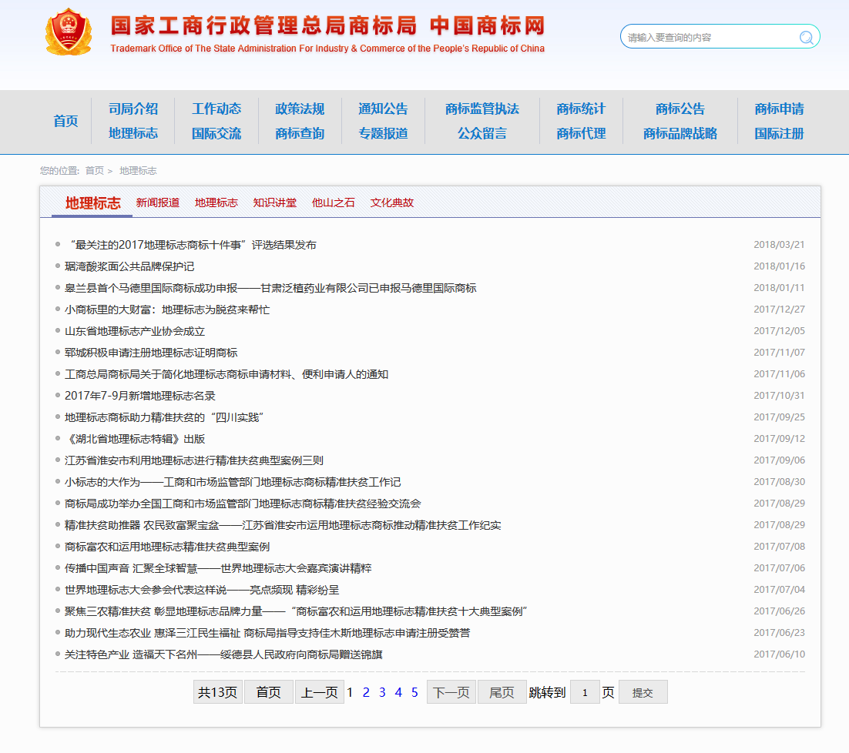Click 下一页 to view next page
This screenshot has height=753, width=849.
[x=451, y=691]
